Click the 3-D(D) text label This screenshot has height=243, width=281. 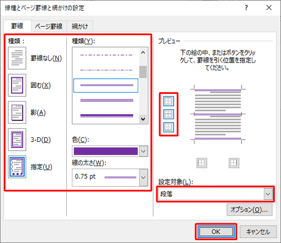pyautogui.click(x=40, y=140)
